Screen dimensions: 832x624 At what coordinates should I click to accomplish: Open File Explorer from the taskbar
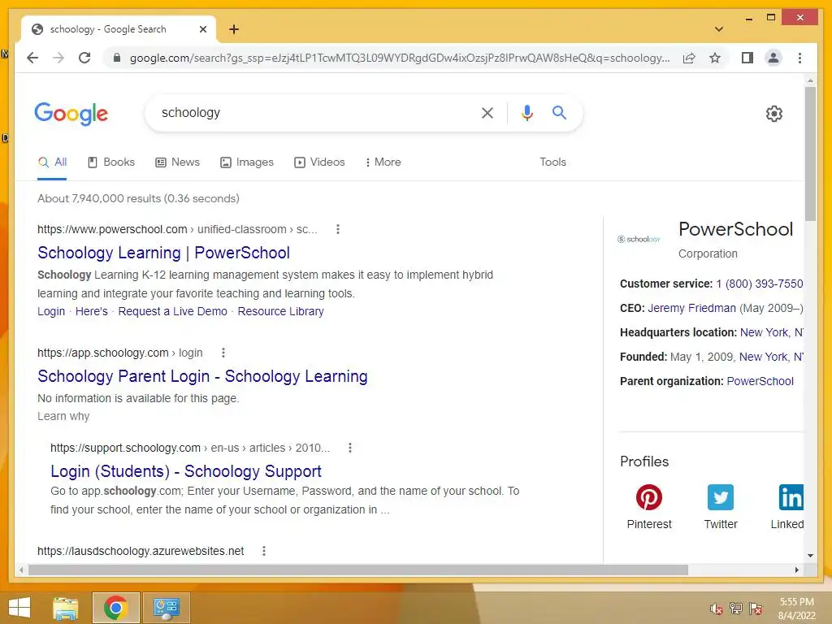click(66, 608)
